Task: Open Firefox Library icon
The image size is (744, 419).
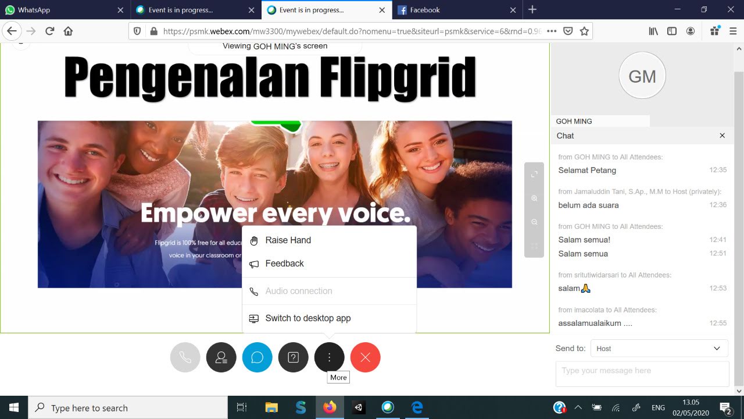Action: point(653,31)
